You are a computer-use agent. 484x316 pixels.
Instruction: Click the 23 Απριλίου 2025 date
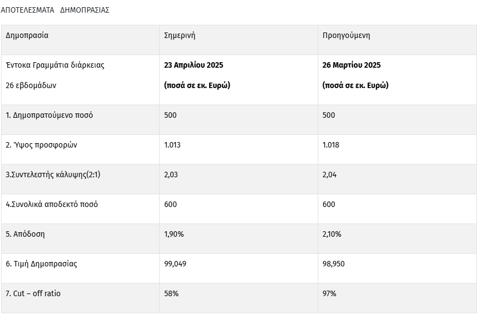click(194, 65)
